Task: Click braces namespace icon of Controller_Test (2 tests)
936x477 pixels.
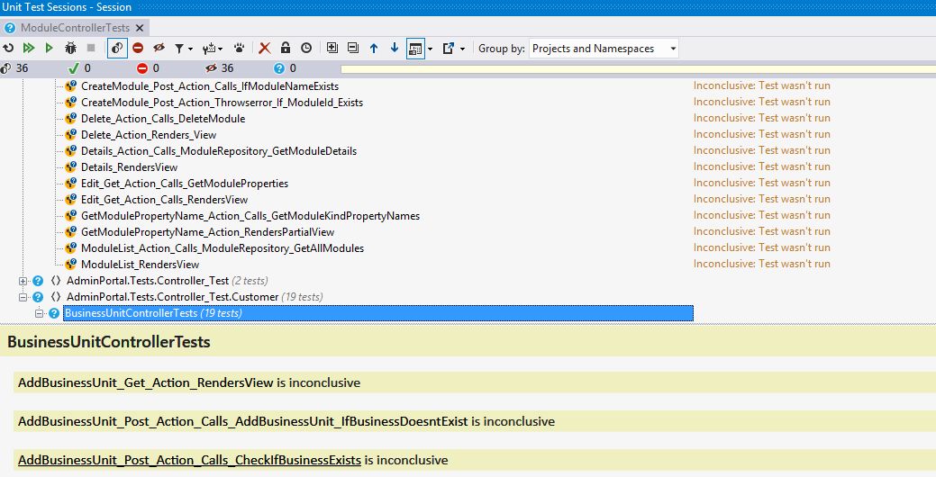Action: click(x=56, y=281)
